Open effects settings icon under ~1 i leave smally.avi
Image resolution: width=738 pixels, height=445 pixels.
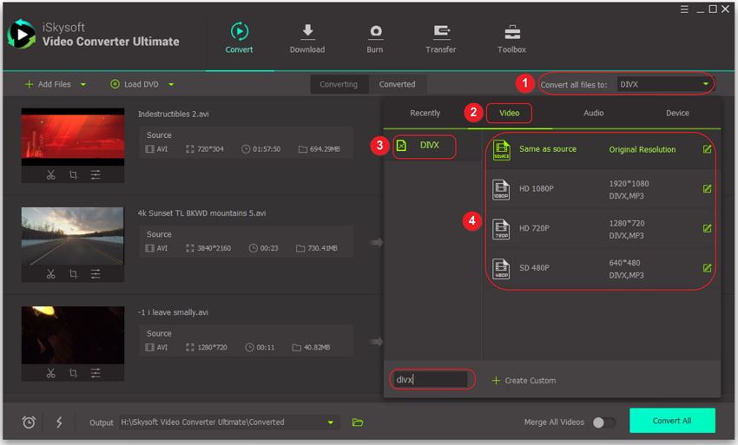pos(96,373)
